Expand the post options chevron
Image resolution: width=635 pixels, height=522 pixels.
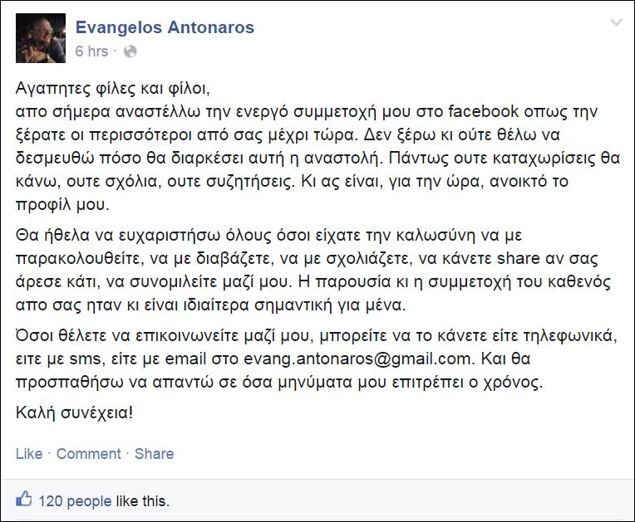617,22
